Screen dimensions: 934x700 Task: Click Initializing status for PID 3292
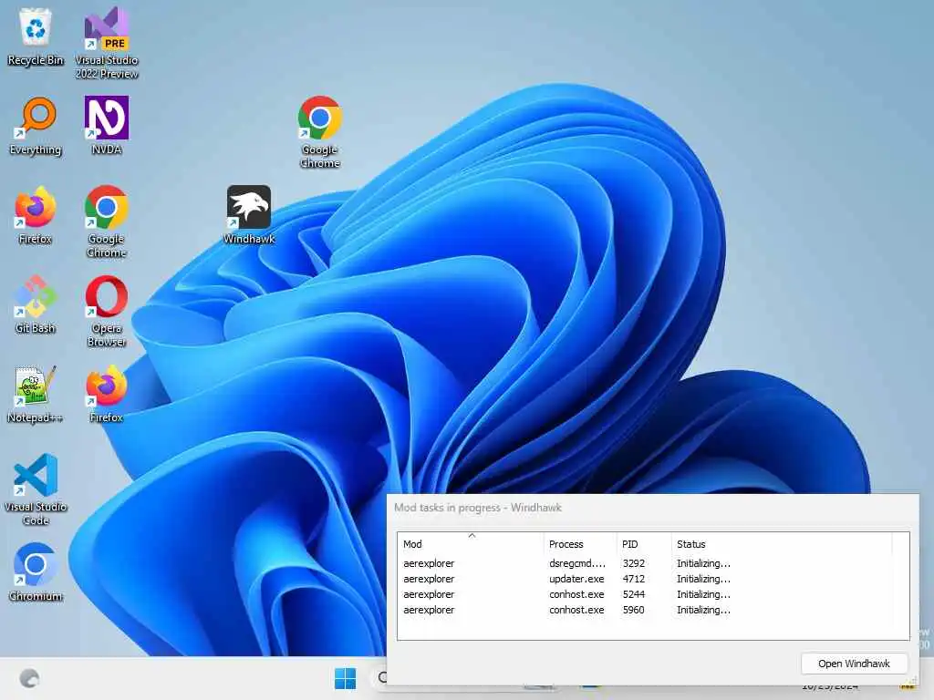click(703, 563)
